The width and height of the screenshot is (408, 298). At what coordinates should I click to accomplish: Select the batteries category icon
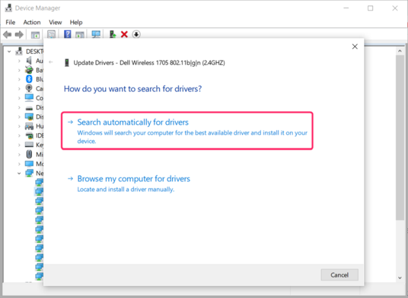pos(29,70)
